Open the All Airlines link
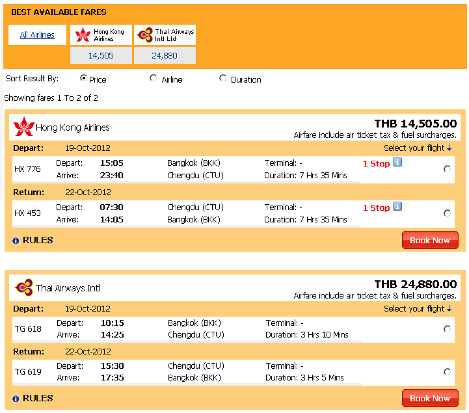 [37, 34]
